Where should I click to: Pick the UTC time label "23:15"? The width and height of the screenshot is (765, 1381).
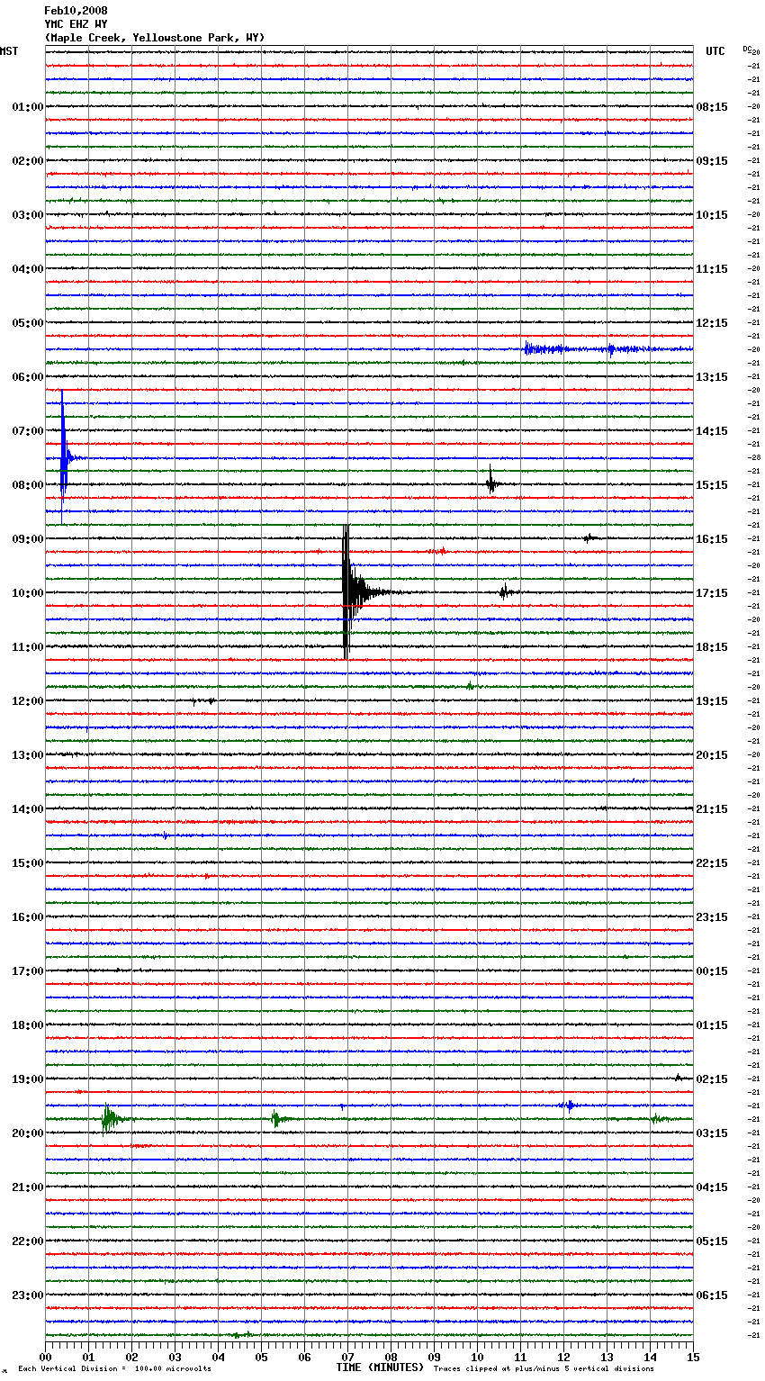click(x=712, y=917)
